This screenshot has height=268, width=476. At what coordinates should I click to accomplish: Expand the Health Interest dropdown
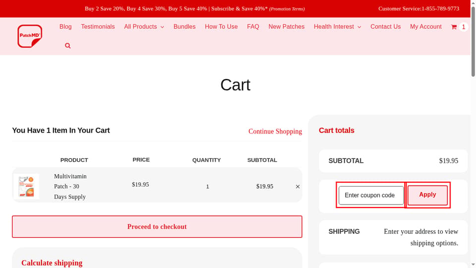click(x=337, y=27)
